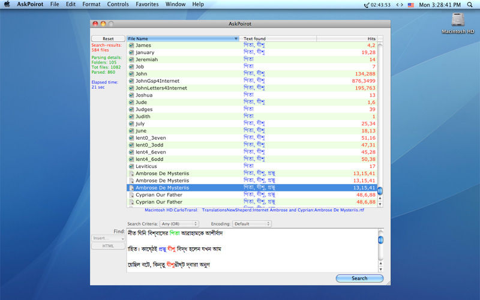The height and width of the screenshot is (300, 480).
Task: Open the Search Criteria Any (OR) dropdown
Action: point(179,224)
